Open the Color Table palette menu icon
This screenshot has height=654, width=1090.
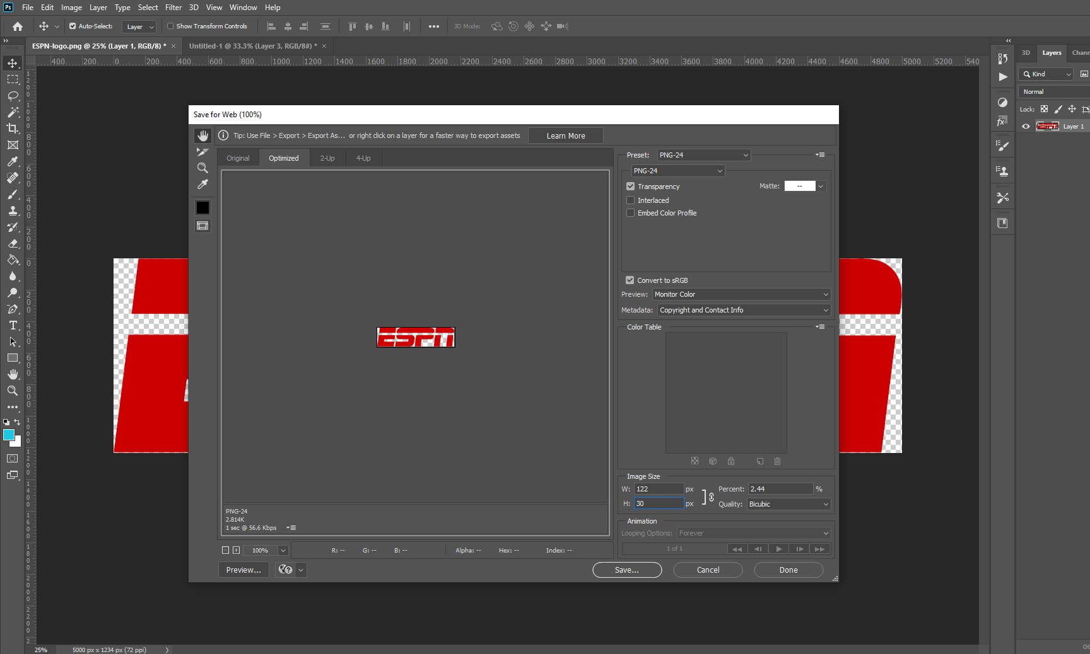[820, 326]
